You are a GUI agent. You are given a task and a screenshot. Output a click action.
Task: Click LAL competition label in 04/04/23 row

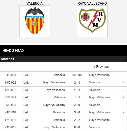click(26, 75)
